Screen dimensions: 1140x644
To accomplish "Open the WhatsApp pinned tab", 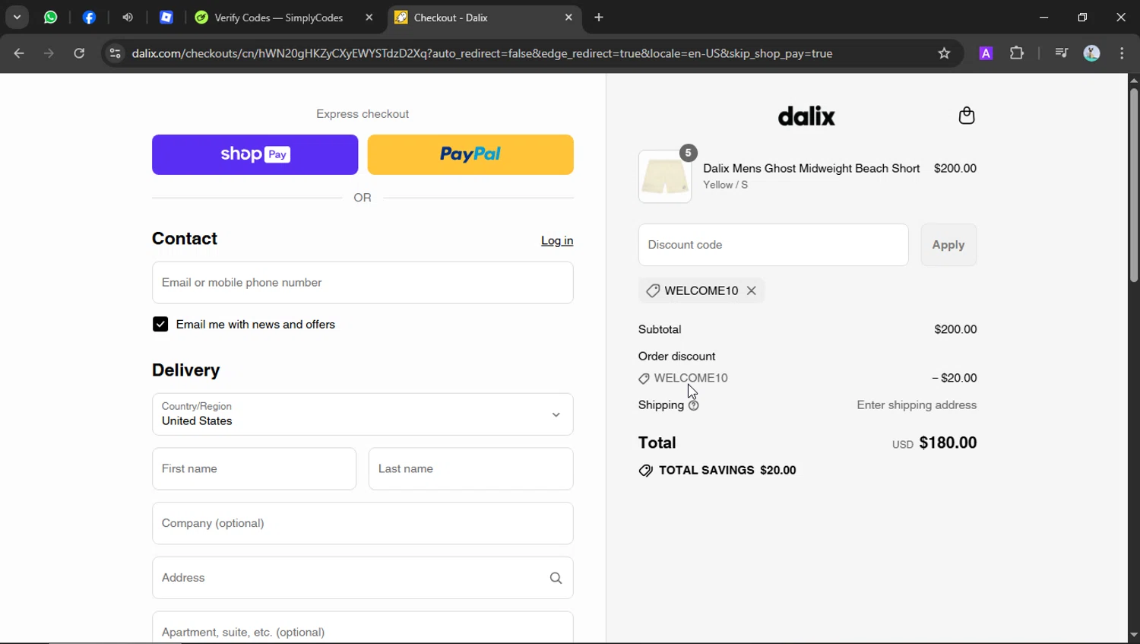I will pyautogui.click(x=51, y=17).
